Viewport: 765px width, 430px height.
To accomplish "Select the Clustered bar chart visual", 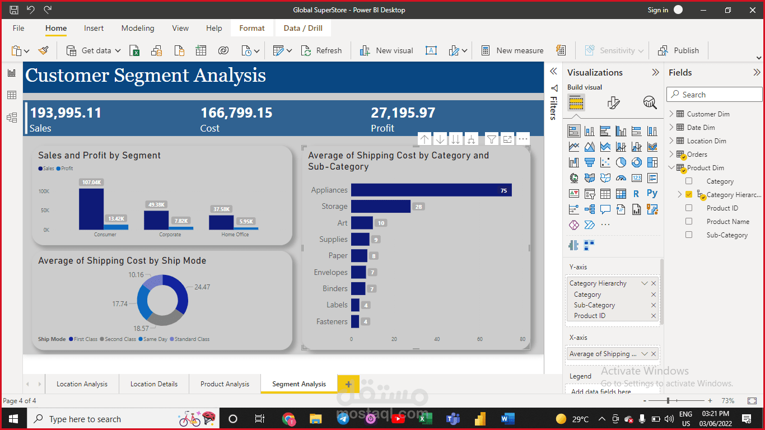I will [605, 131].
